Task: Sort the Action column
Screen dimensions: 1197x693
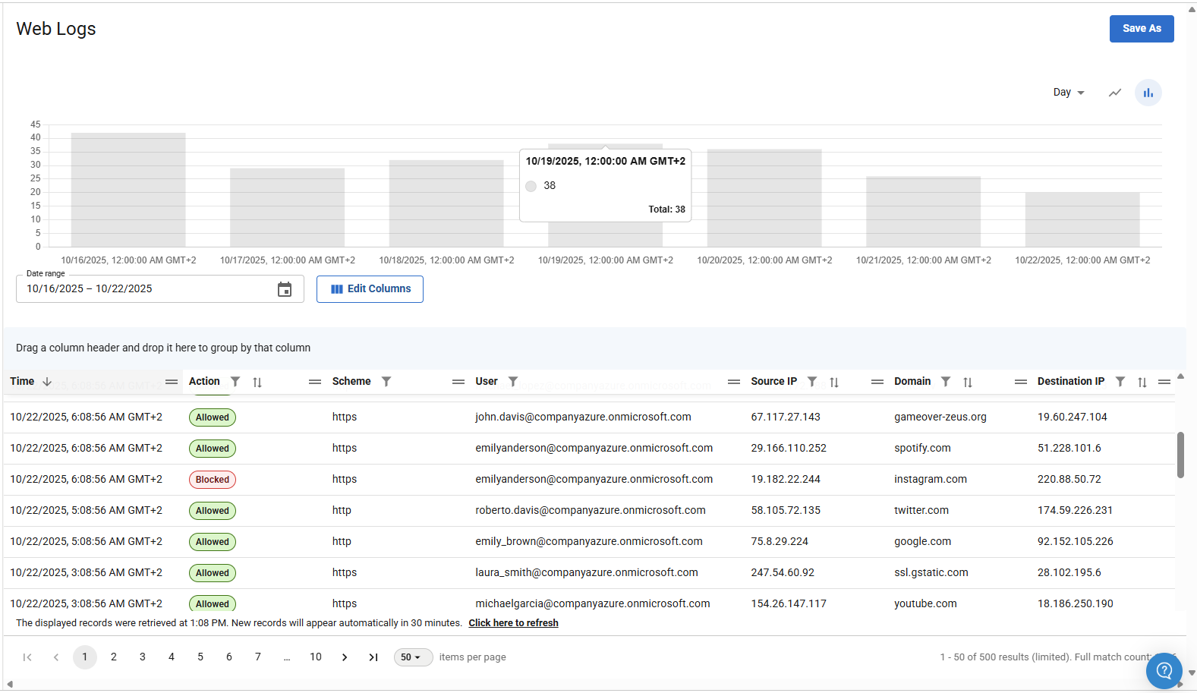Action: [x=257, y=383]
